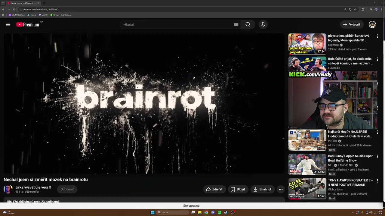Close the YouTube browser tab
The width and height of the screenshot is (385, 216).
pos(38,3)
